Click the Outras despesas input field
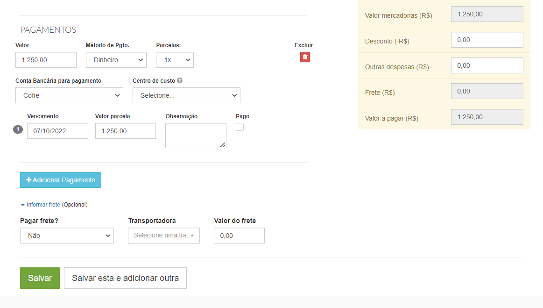 point(487,65)
